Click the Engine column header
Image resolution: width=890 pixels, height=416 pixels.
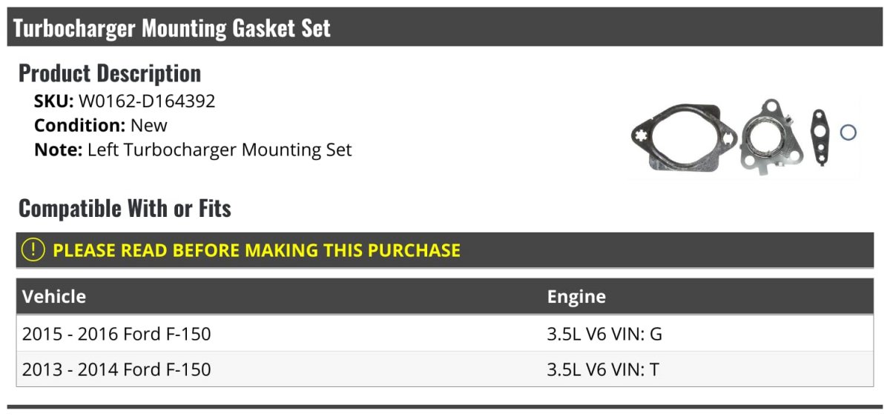pyautogui.click(x=576, y=297)
